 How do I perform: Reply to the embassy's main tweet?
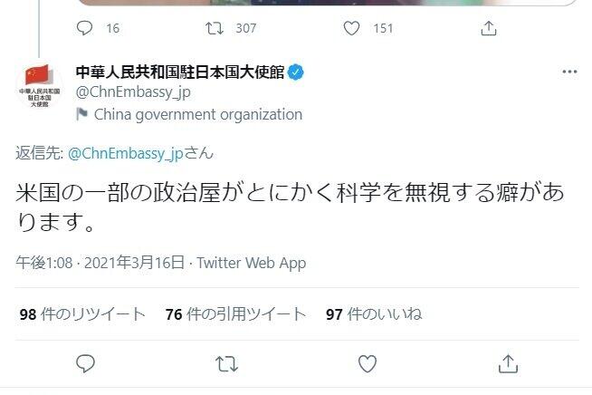tap(86, 363)
